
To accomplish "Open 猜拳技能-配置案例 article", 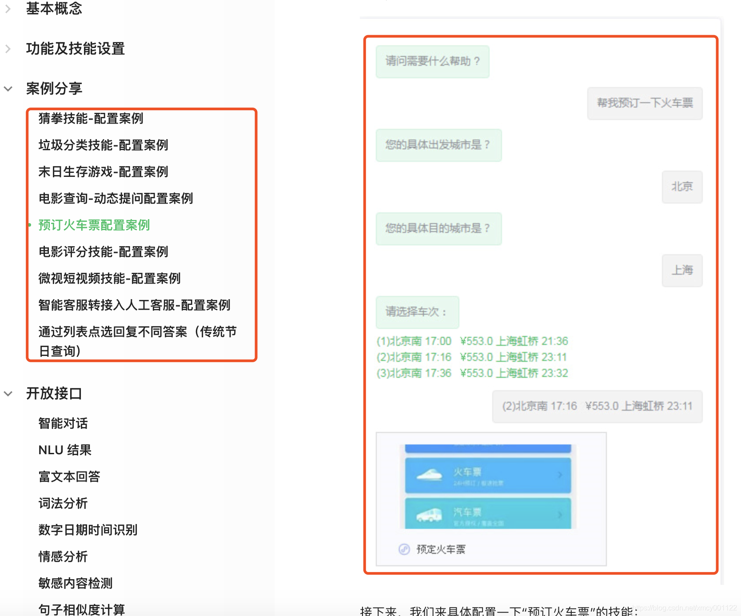I will [x=91, y=119].
